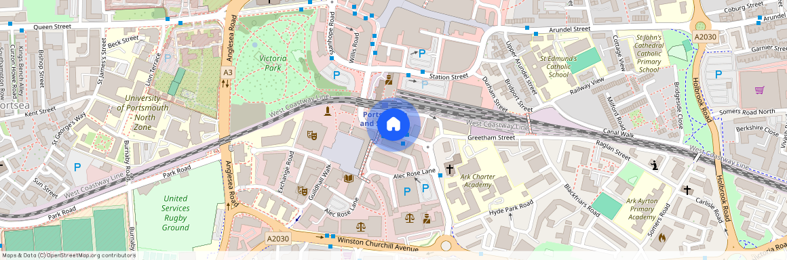Select St Edmund's Catholic School label
Image resolution: width=787 pixels, height=260 pixels.
558,66
